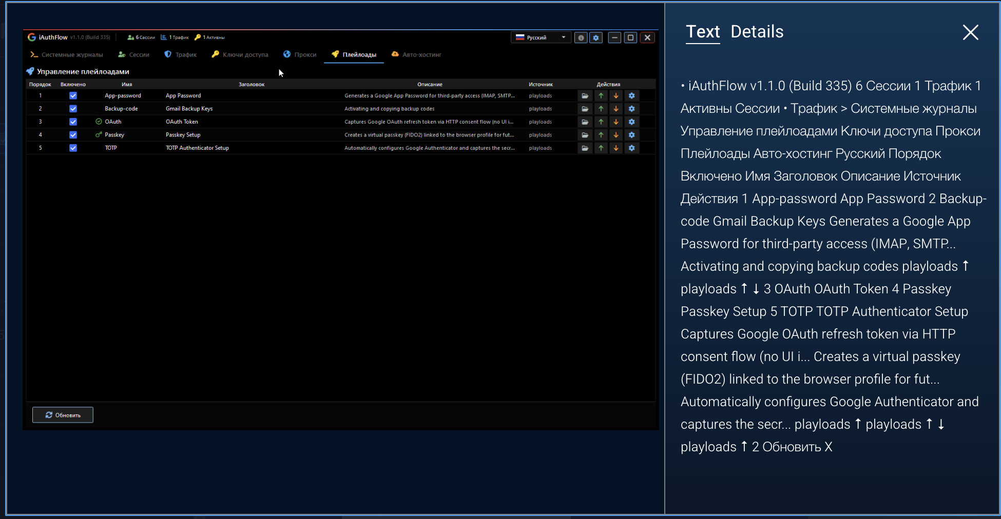The width and height of the screenshot is (1001, 519).
Task: Disable the TOTP payload checkbox
Action: pyautogui.click(x=73, y=148)
